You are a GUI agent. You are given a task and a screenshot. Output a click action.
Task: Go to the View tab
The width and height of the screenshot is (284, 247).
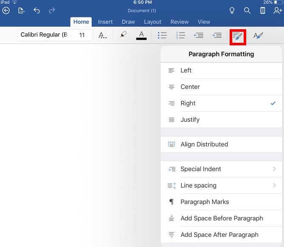[x=204, y=22]
